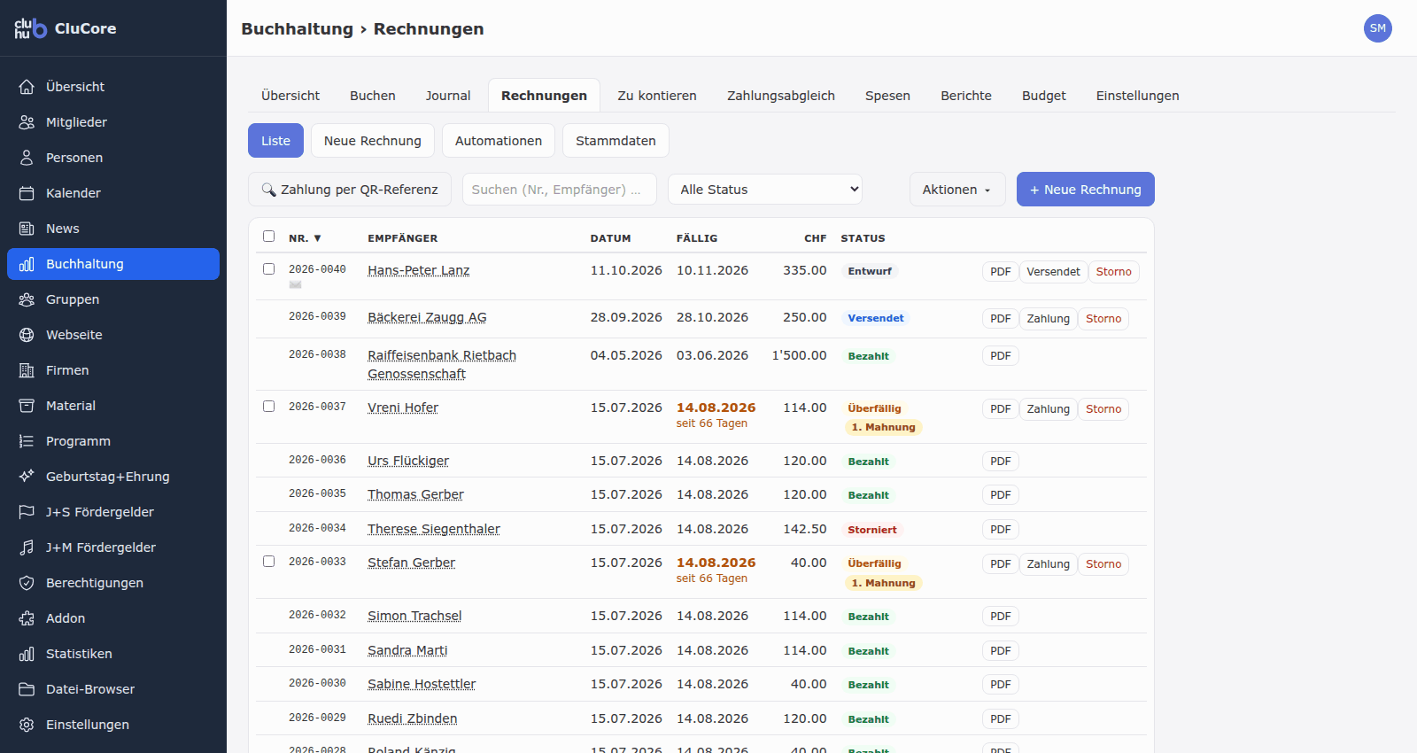Viewport: 1417px width, 753px height.
Task: Open the Berechtigungen shield icon
Action: point(27,583)
